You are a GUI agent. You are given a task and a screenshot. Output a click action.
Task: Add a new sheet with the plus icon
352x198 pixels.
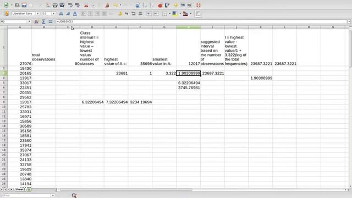point(29,190)
